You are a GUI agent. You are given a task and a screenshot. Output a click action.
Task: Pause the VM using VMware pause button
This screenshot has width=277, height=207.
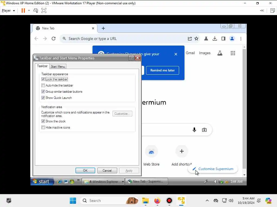click(x=23, y=11)
